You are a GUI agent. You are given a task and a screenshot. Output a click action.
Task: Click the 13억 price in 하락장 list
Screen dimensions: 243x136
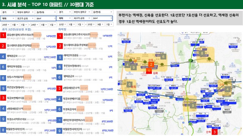coord(110,46)
